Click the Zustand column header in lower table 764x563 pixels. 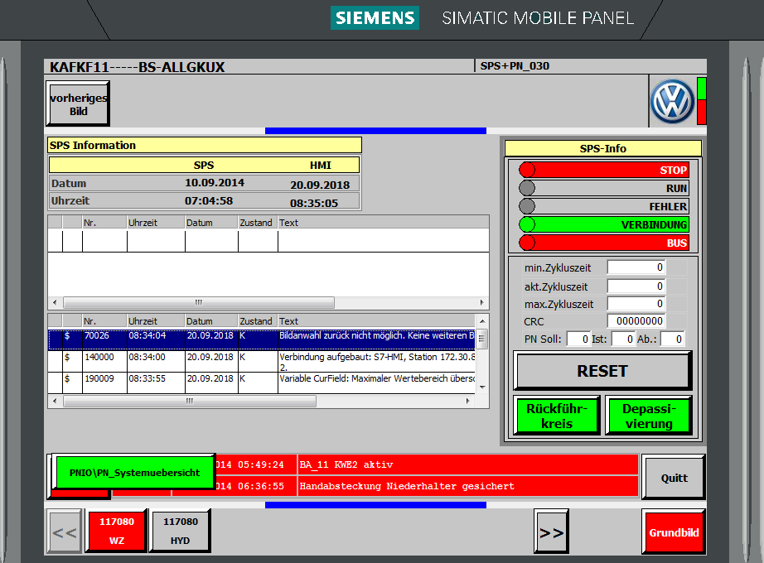(257, 321)
